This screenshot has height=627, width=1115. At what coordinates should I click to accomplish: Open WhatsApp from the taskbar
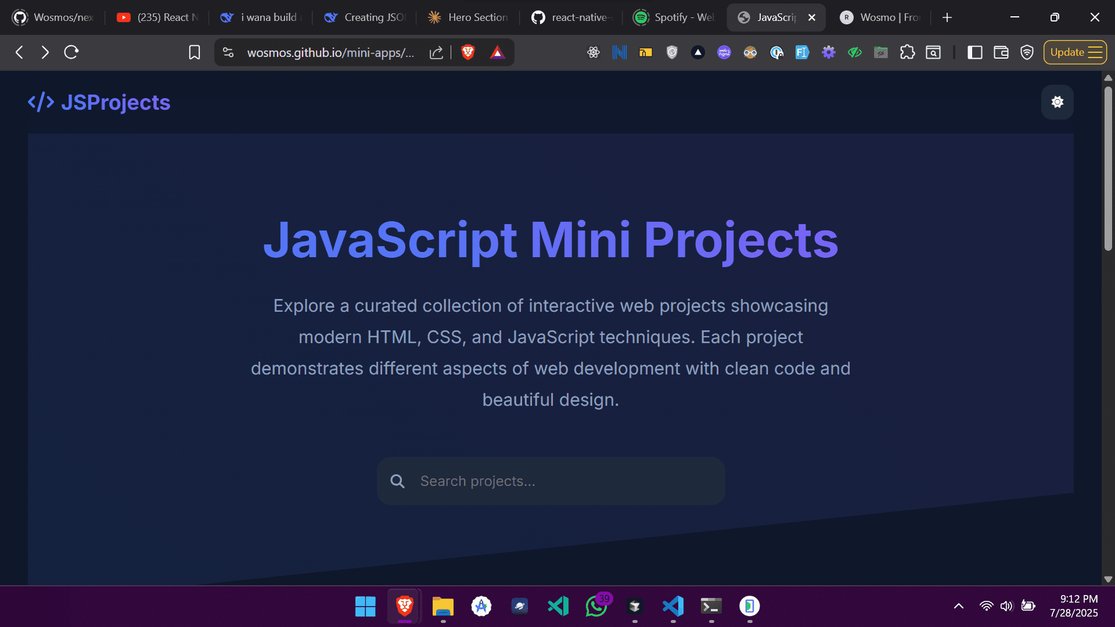[596, 606]
